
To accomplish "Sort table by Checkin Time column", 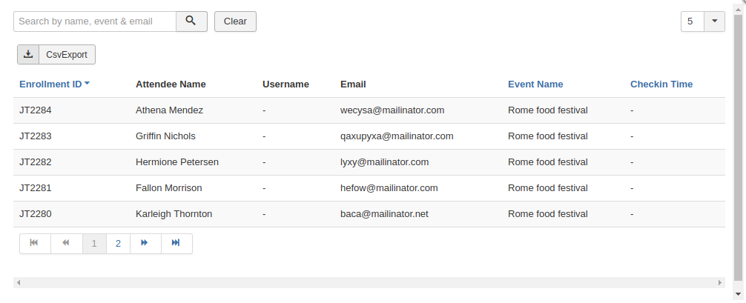I will (661, 84).
